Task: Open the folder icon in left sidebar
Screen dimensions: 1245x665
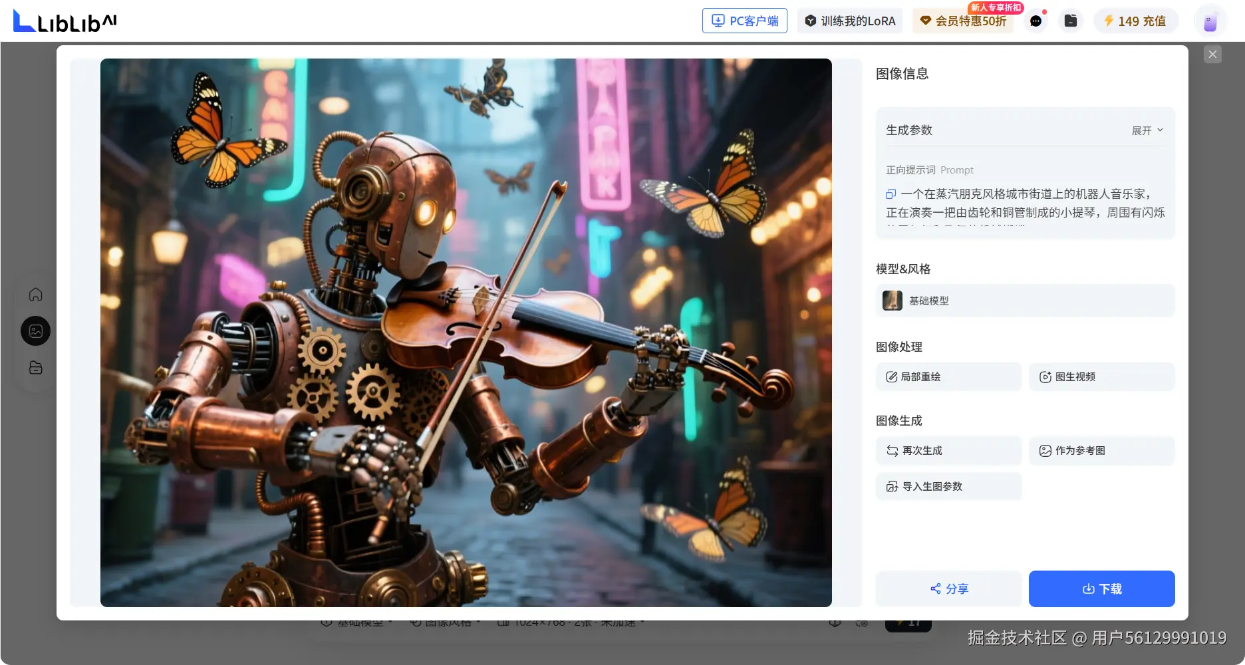Action: 36,367
